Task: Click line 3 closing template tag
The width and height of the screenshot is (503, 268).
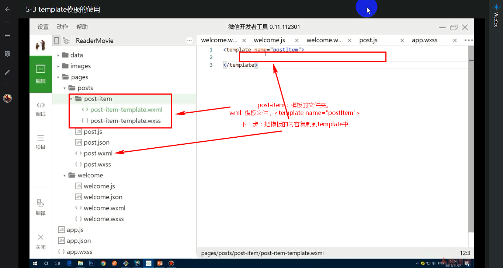Action: (x=240, y=65)
